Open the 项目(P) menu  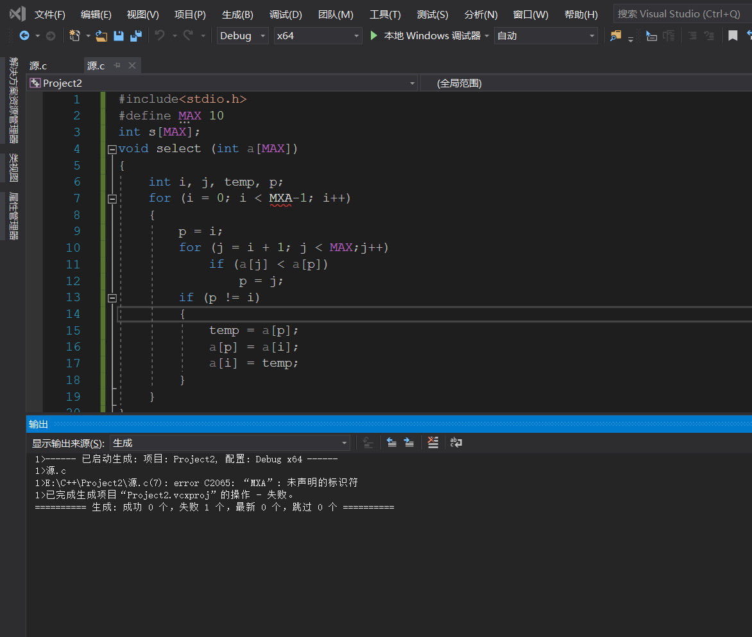(x=190, y=14)
